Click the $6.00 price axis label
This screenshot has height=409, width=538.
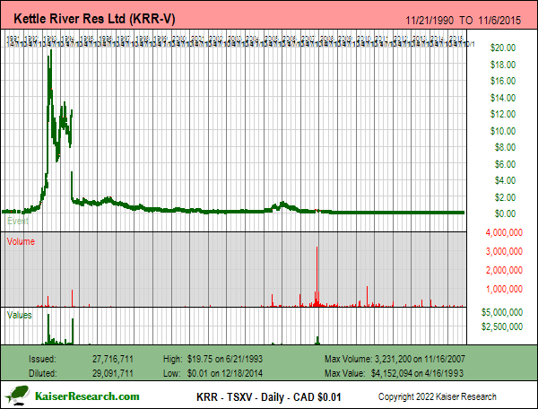click(x=505, y=164)
